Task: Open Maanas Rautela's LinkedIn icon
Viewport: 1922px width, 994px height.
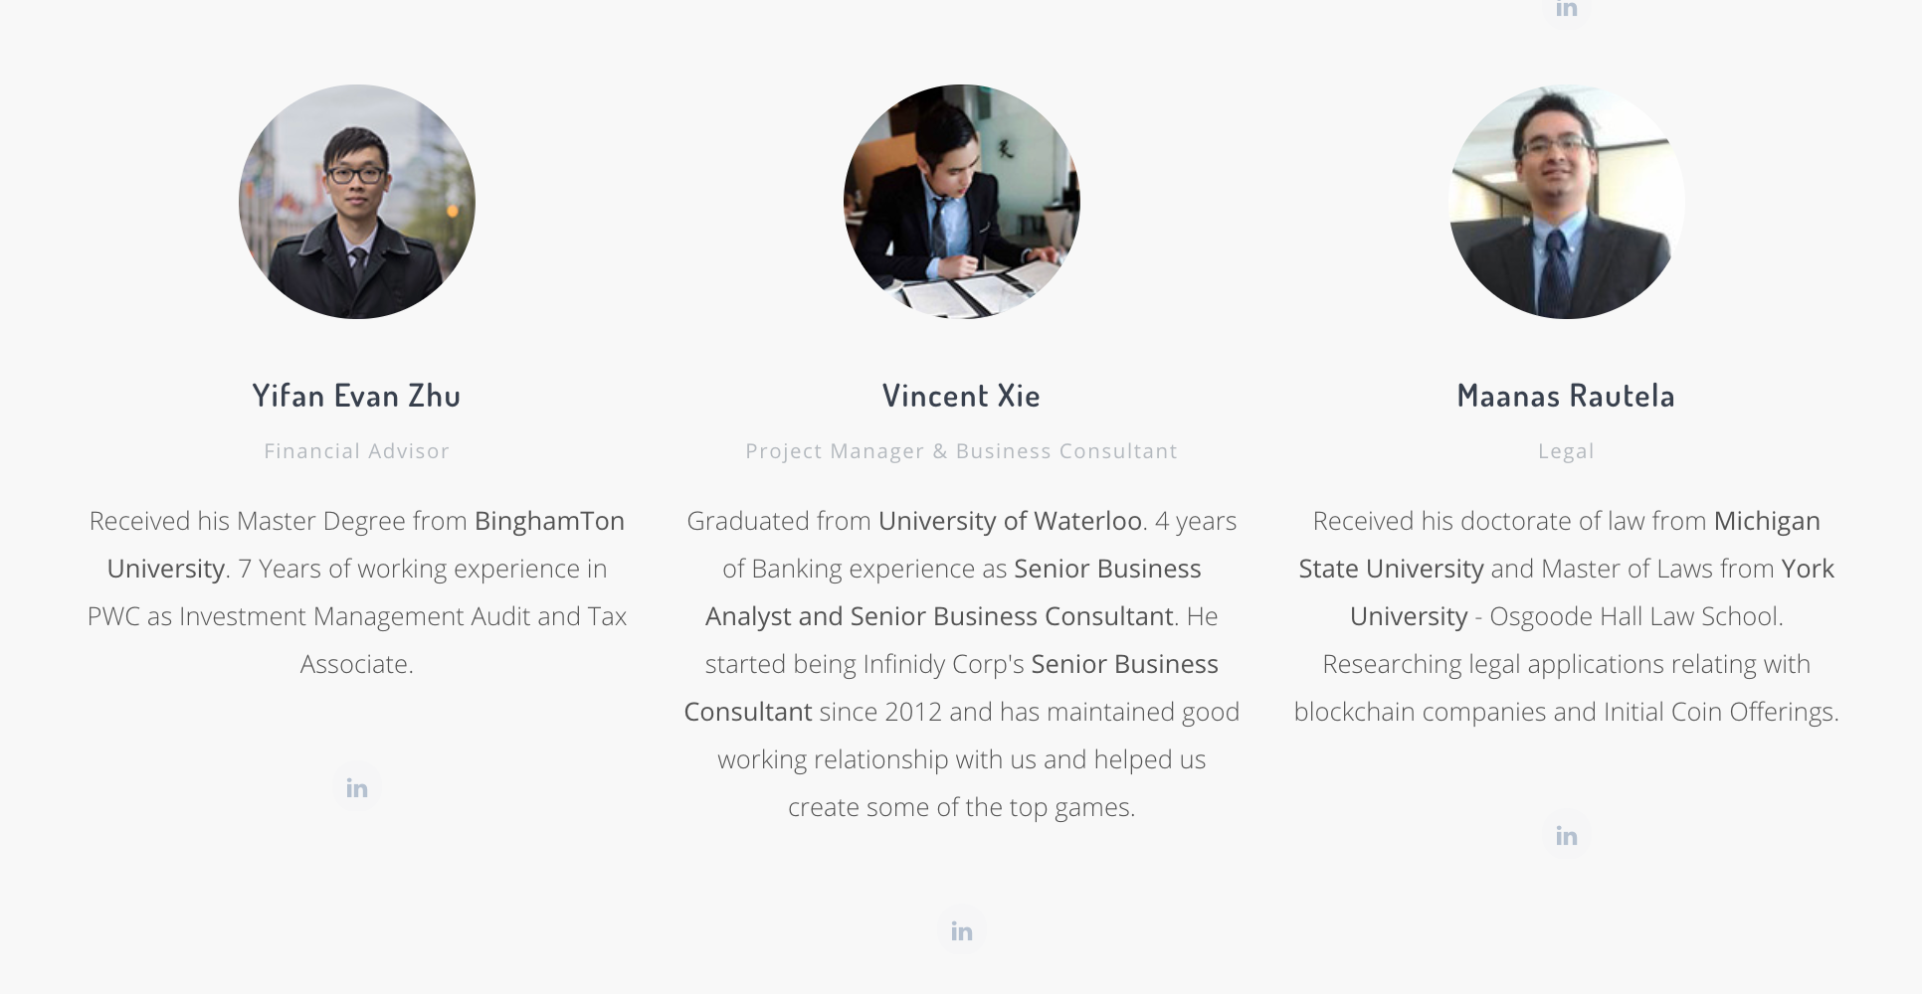Action: [1566, 836]
